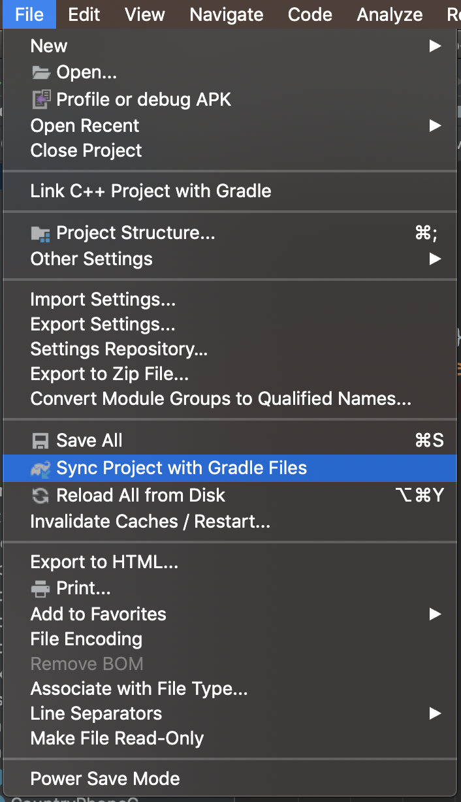This screenshot has height=802, width=461.
Task: Expand the Line Separators submenu
Action: coord(96,713)
